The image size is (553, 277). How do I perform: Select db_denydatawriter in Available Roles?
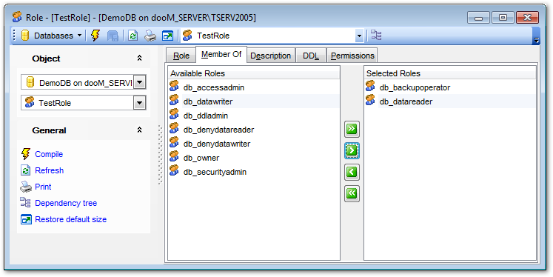pos(217,144)
